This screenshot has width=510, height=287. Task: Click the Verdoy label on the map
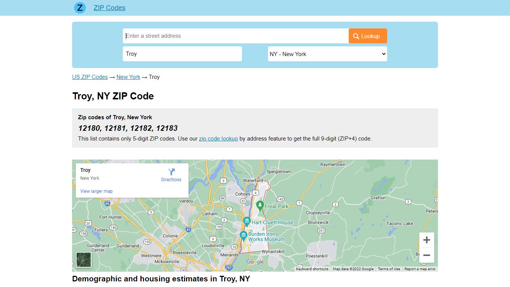pos(186,201)
